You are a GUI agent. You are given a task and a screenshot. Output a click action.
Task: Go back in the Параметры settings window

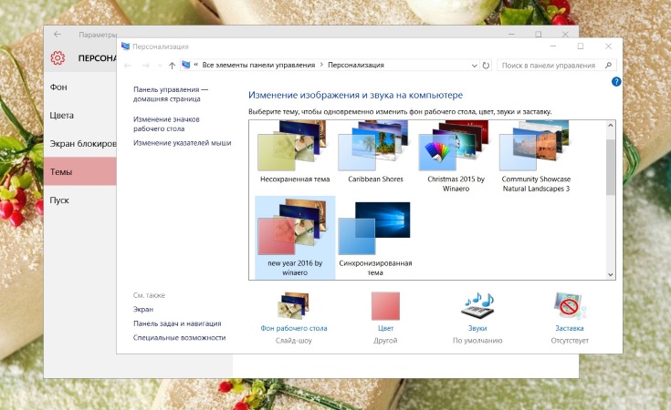click(x=58, y=35)
